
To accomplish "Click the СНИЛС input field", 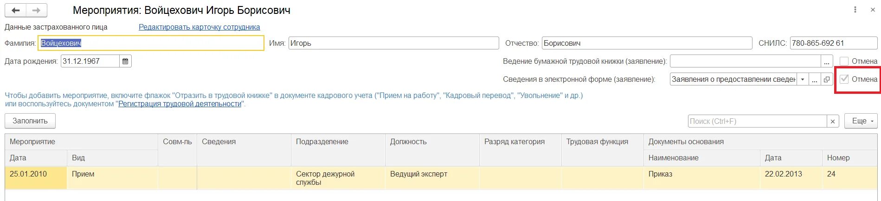I will [x=833, y=43].
